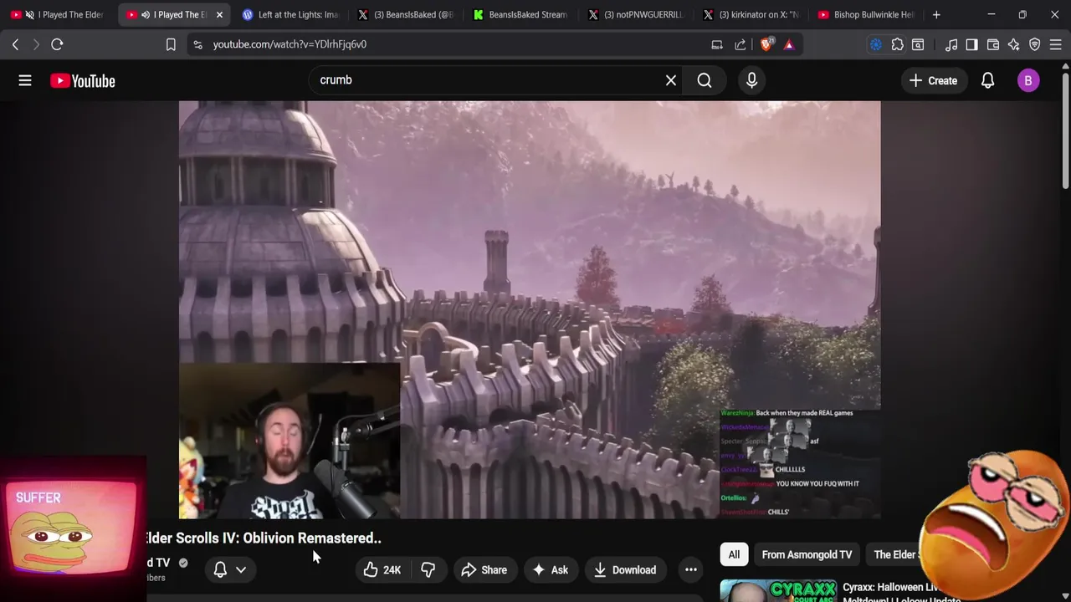The height and width of the screenshot is (602, 1071).
Task: Click the verified checkmark by channel name
Action: [183, 563]
